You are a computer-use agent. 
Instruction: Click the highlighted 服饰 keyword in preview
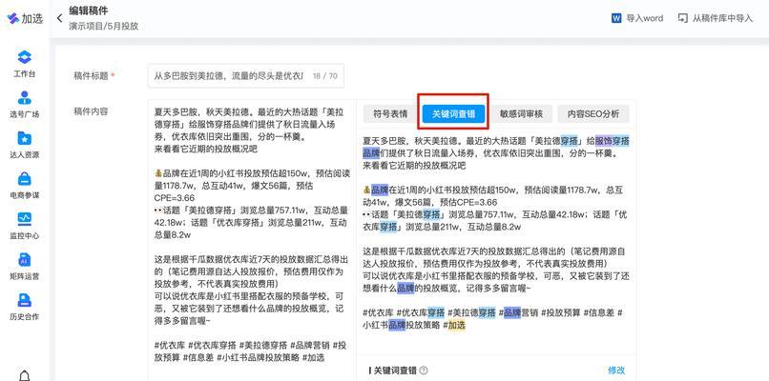click(603, 141)
